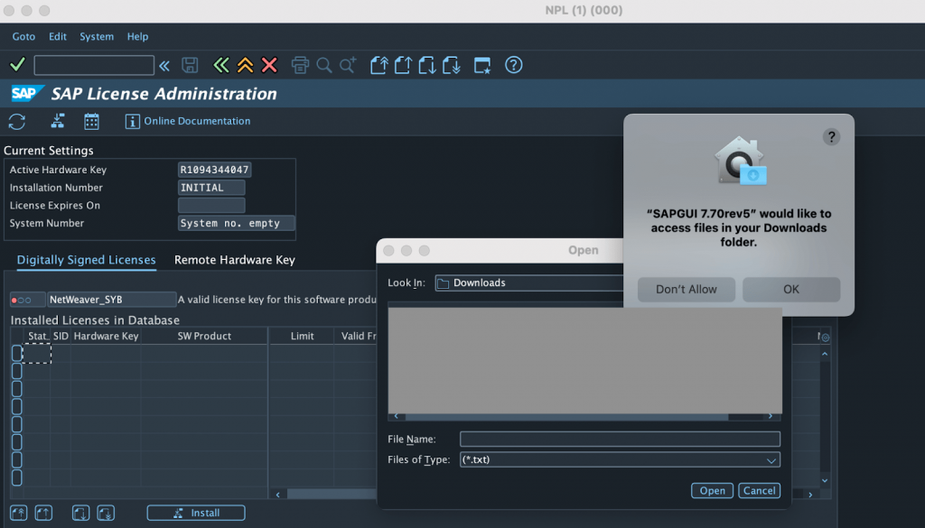Select the table row with the dashed Stat. cell

[17, 354]
